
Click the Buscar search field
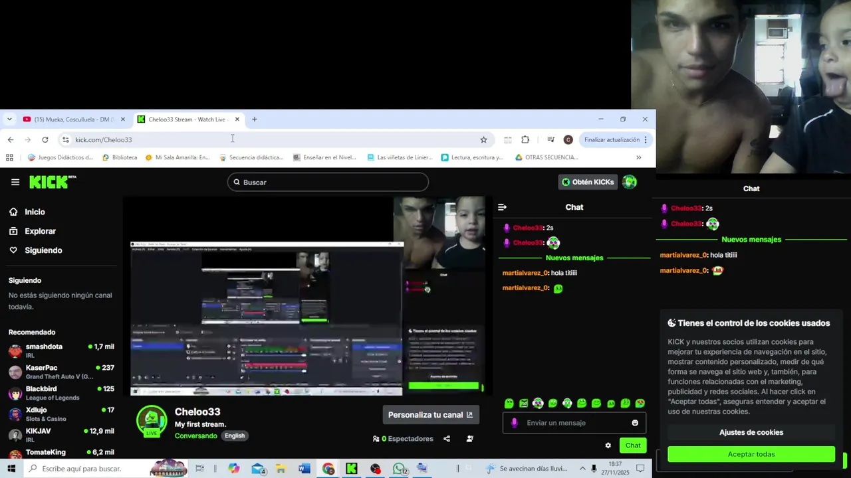pyautogui.click(x=328, y=182)
